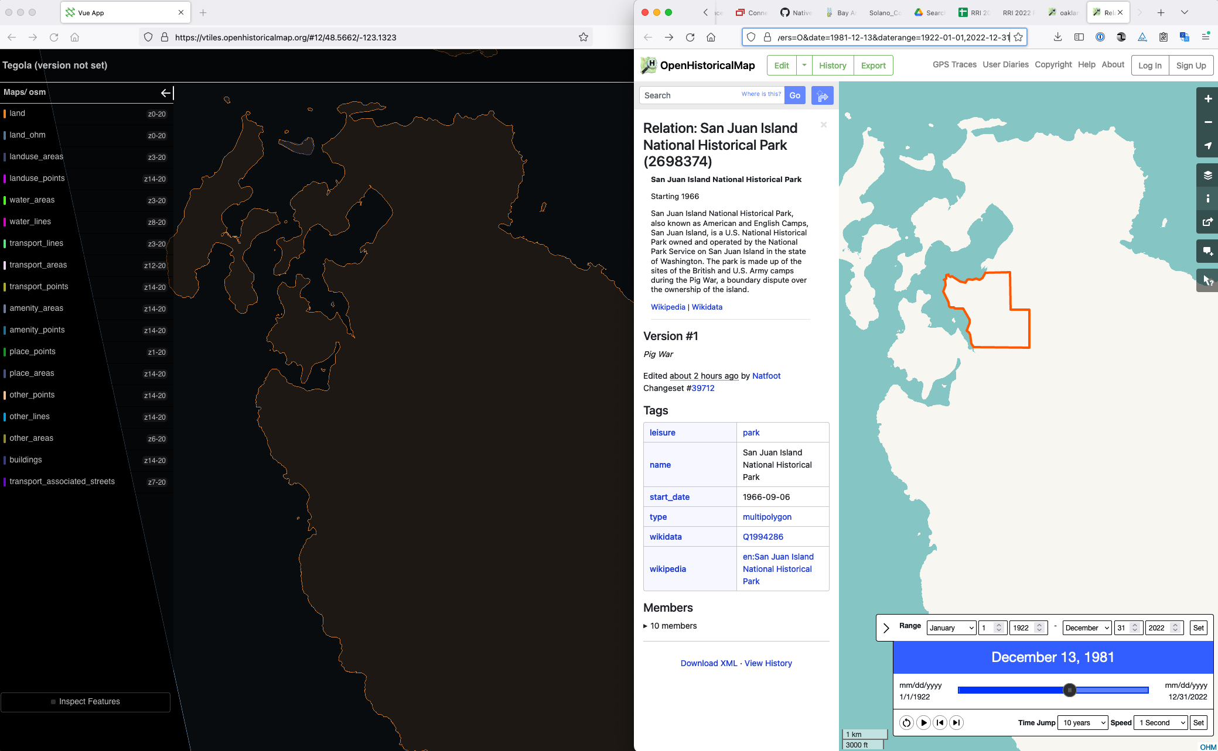The image size is (1218, 751).
Task: Click Download XML link
Action: 709,663
